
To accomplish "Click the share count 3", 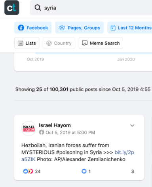I will point(133,171).
